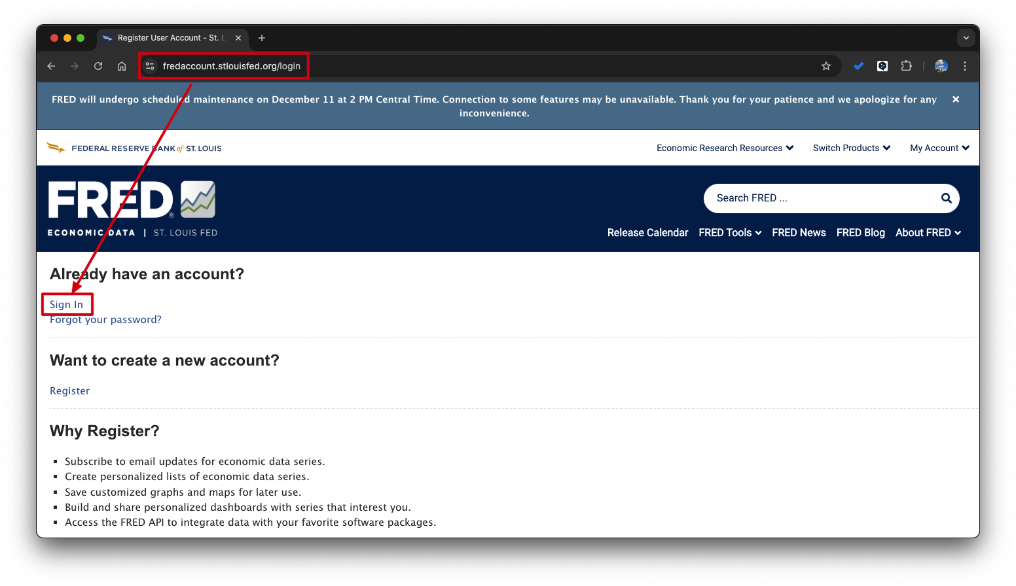Viewport: 1016px width, 586px height.
Task: Open the My Account dropdown
Action: pyautogui.click(x=939, y=148)
